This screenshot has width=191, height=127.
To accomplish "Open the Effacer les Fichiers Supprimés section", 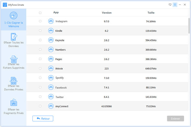I will (13, 62).
